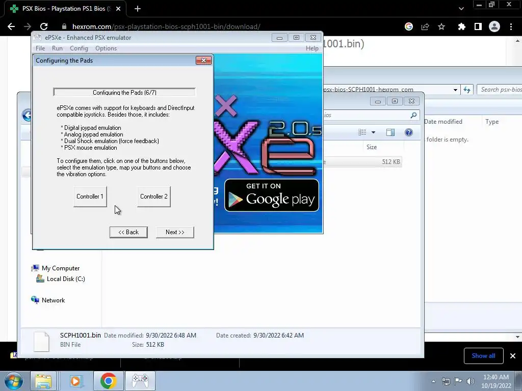
Task: Close the PSX Bios browser tab
Action: pos(118,9)
